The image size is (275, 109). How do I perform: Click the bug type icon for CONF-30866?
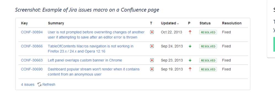click(152, 46)
